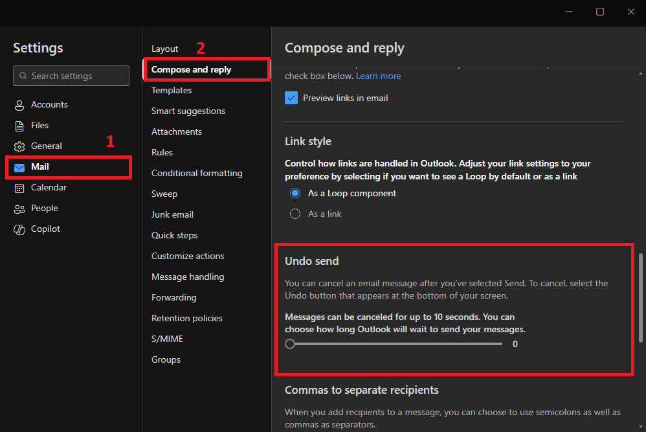Minimize the Settings window

point(569,12)
